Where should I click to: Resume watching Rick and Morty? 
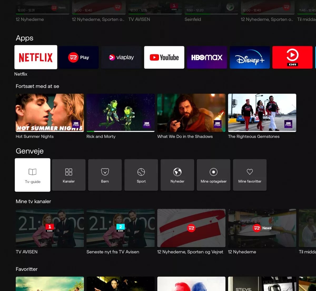click(120, 113)
